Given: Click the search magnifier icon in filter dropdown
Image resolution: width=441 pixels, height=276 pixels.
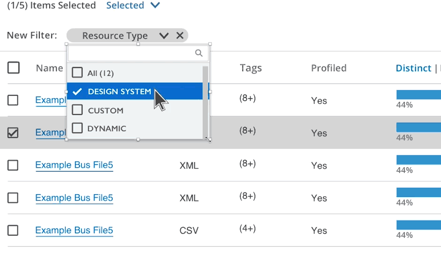Looking at the screenshot, I should click(199, 53).
